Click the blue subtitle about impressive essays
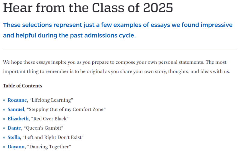239x153 pixels. [x=118, y=30]
